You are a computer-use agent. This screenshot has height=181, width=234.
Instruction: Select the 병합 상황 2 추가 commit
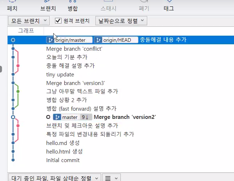click(x=66, y=100)
